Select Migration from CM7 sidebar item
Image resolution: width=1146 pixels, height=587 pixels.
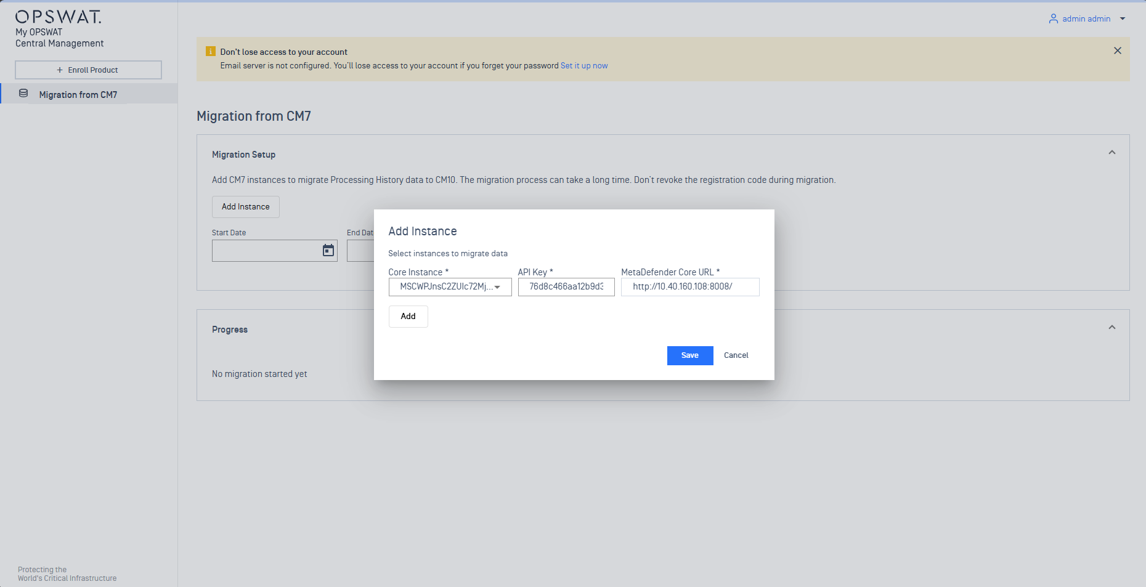pyautogui.click(x=78, y=95)
